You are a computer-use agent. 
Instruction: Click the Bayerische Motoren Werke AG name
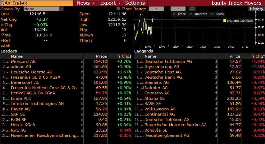(x=175, y=125)
